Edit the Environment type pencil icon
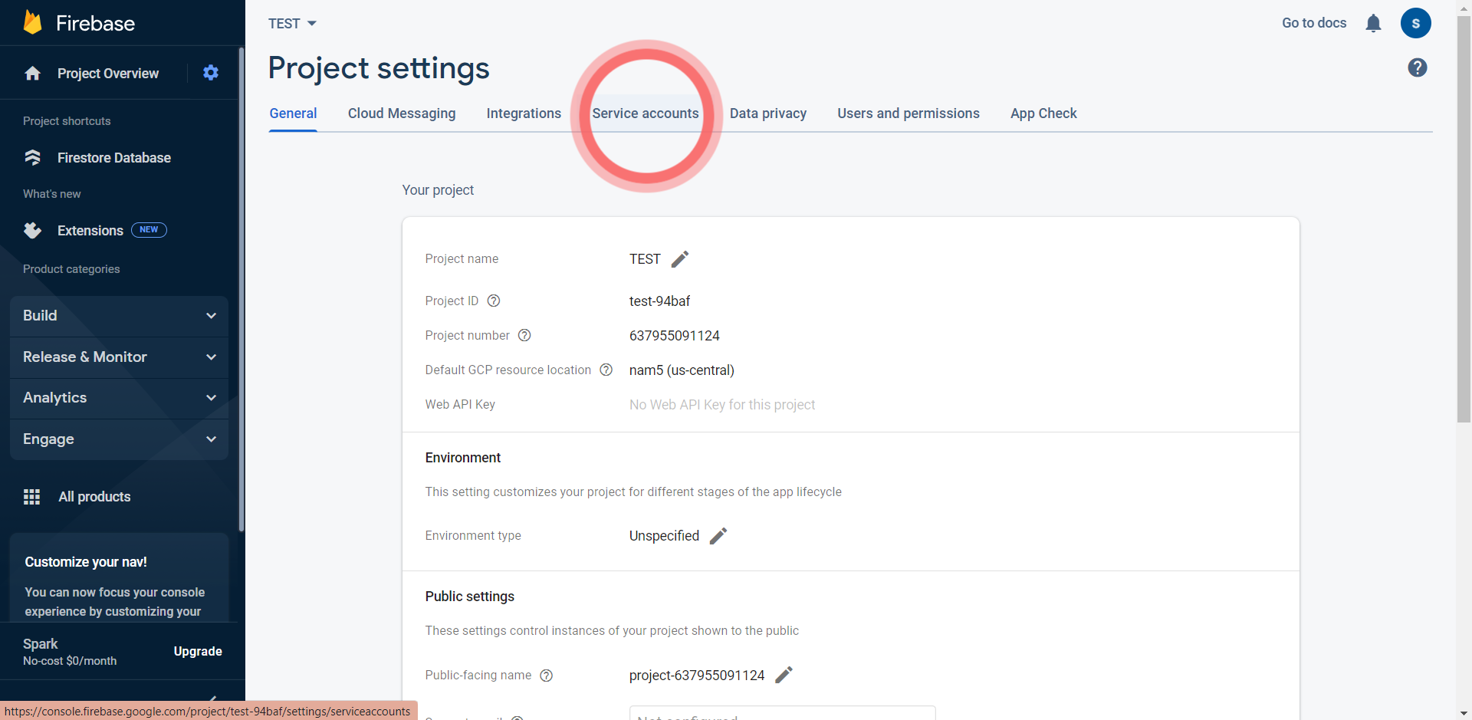This screenshot has height=720, width=1472. 718,536
